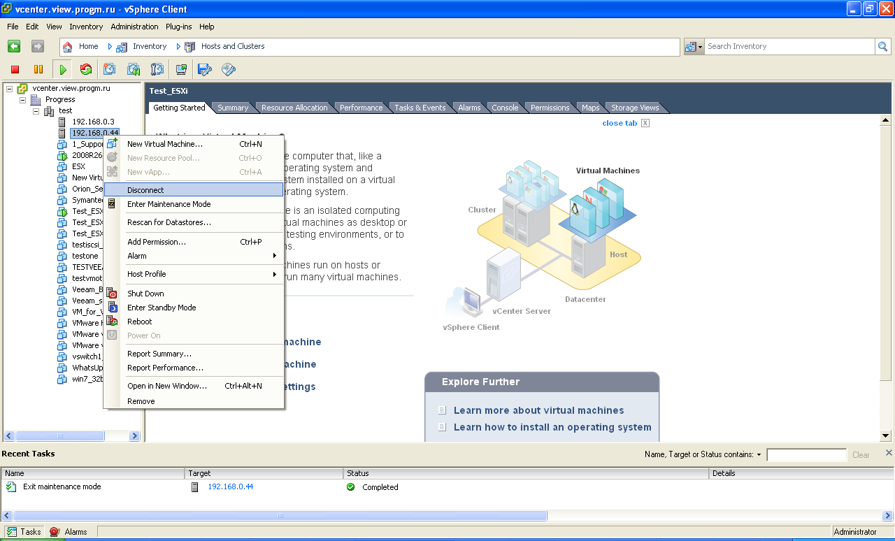The width and height of the screenshot is (895, 541).
Task: Click the 192.168.0.3 host icon
Action: coord(62,122)
